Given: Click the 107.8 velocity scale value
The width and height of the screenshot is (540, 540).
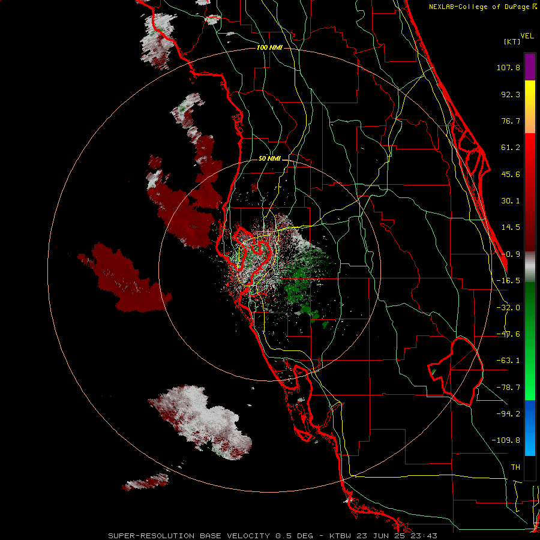Looking at the screenshot, I should tap(508, 67).
